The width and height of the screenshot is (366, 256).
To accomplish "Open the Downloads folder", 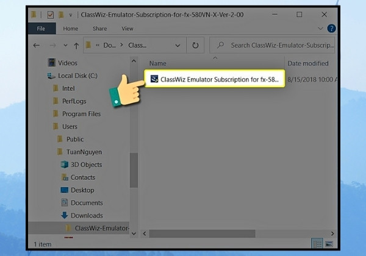I will coord(87,215).
